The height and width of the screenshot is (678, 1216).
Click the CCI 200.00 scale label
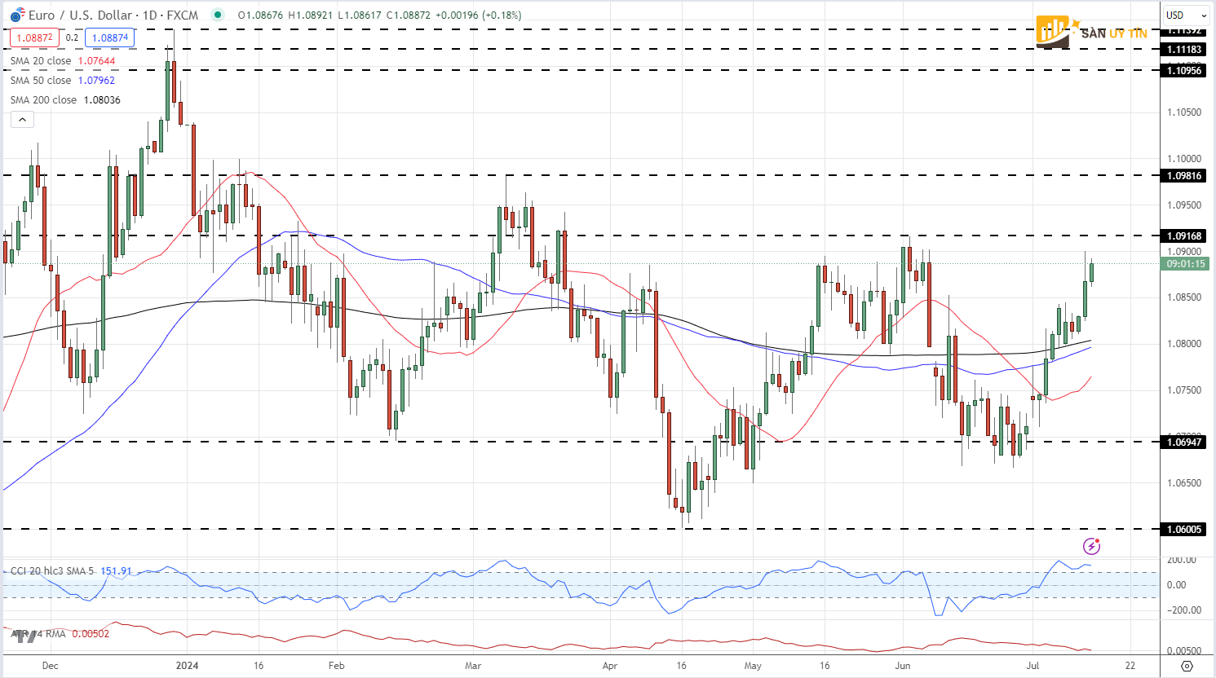point(1182,560)
